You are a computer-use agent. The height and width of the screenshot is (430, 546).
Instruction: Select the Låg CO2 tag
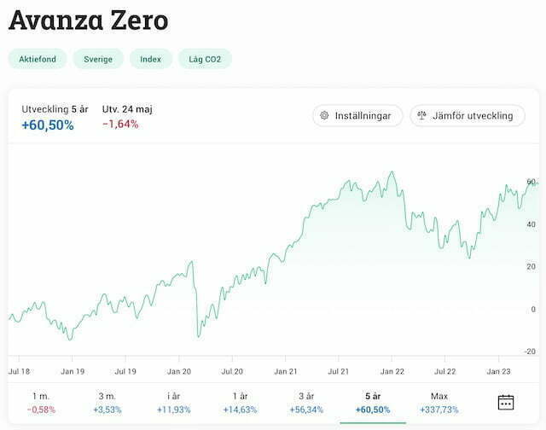pos(205,59)
